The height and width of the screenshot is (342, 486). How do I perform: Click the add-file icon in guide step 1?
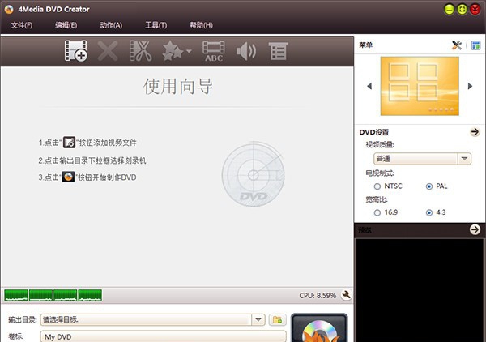point(69,143)
